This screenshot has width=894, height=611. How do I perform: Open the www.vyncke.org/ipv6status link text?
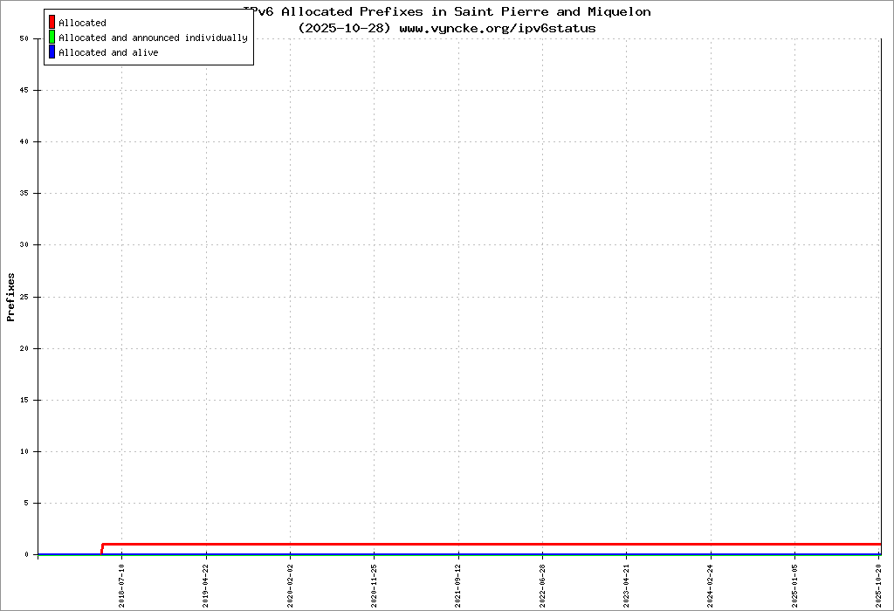pos(498,28)
